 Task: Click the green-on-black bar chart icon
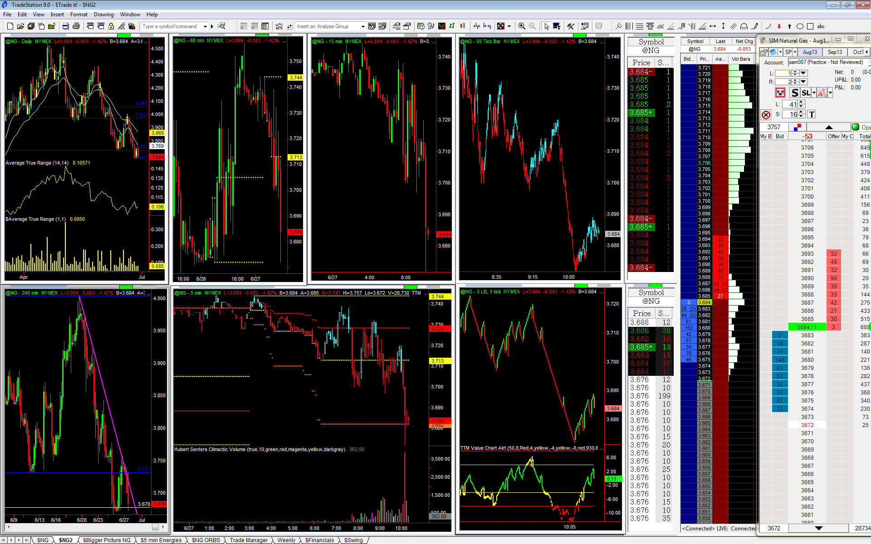441,26
